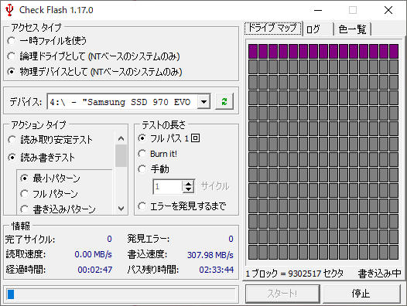Viewport: 407px width, 306px height.
Task: Increase the cycle count spinner
Action: [189, 183]
